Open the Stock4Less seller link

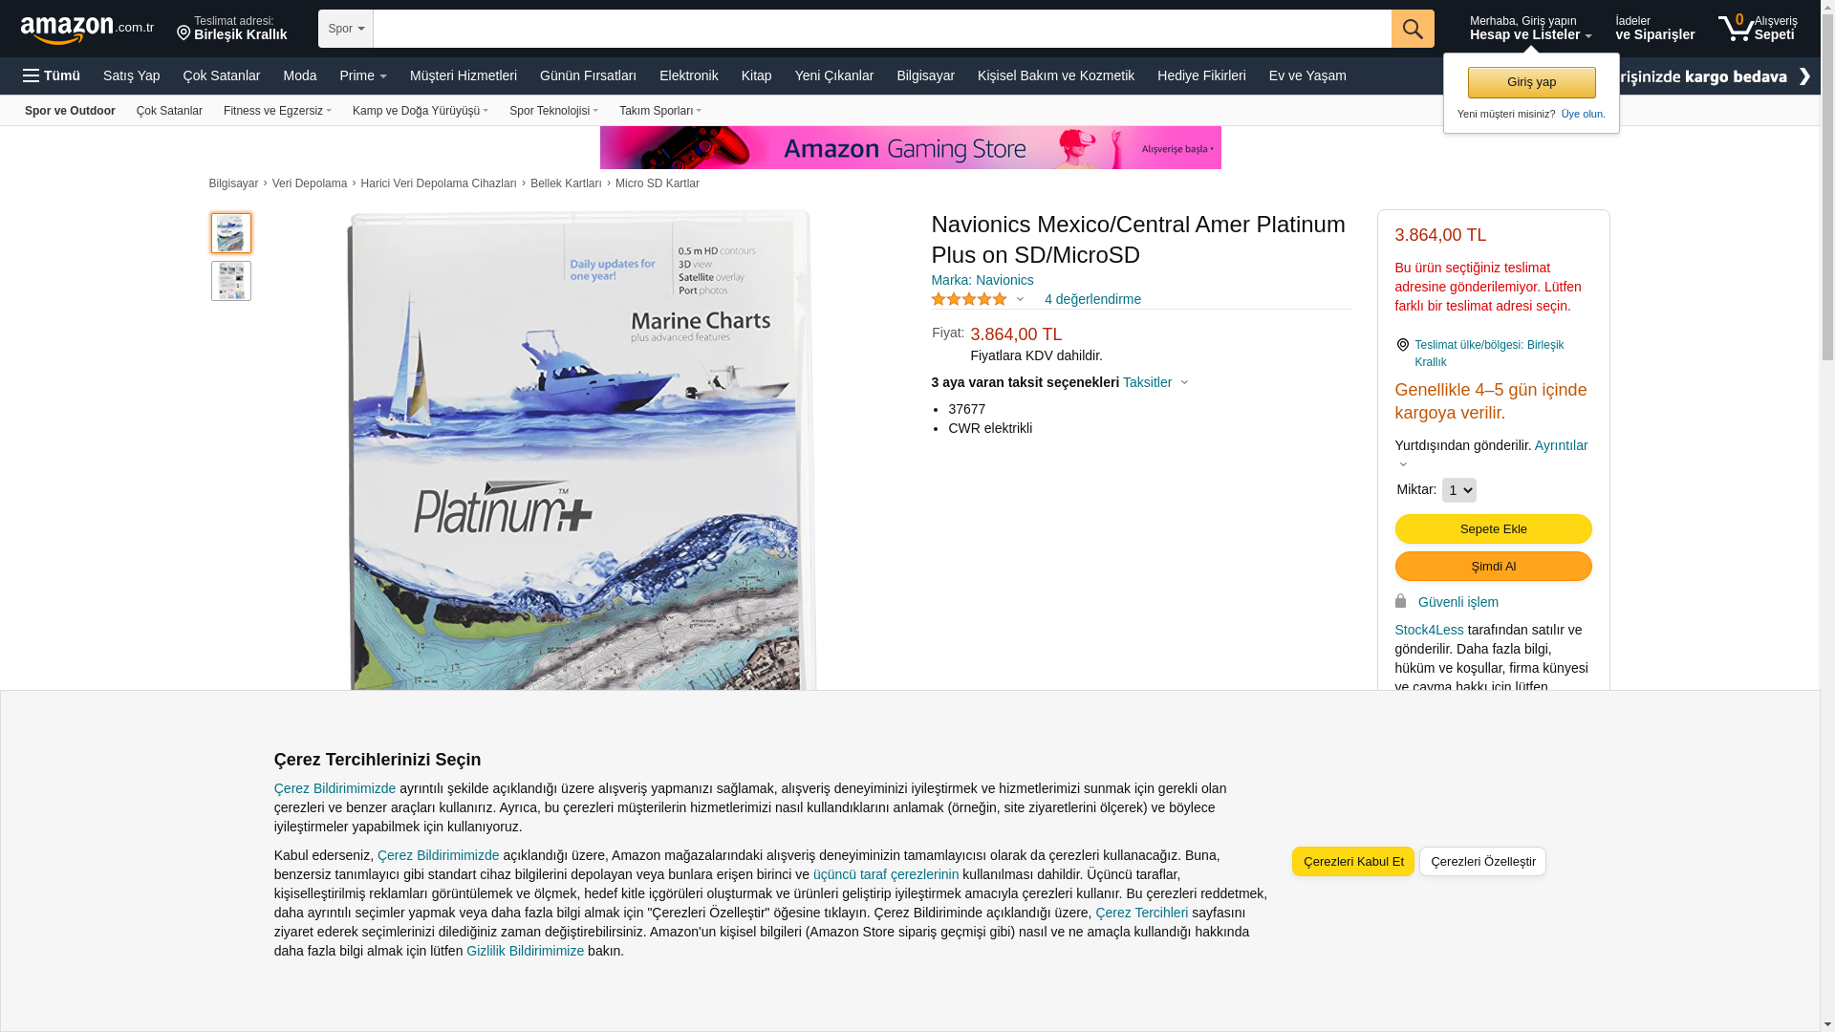point(1429,630)
